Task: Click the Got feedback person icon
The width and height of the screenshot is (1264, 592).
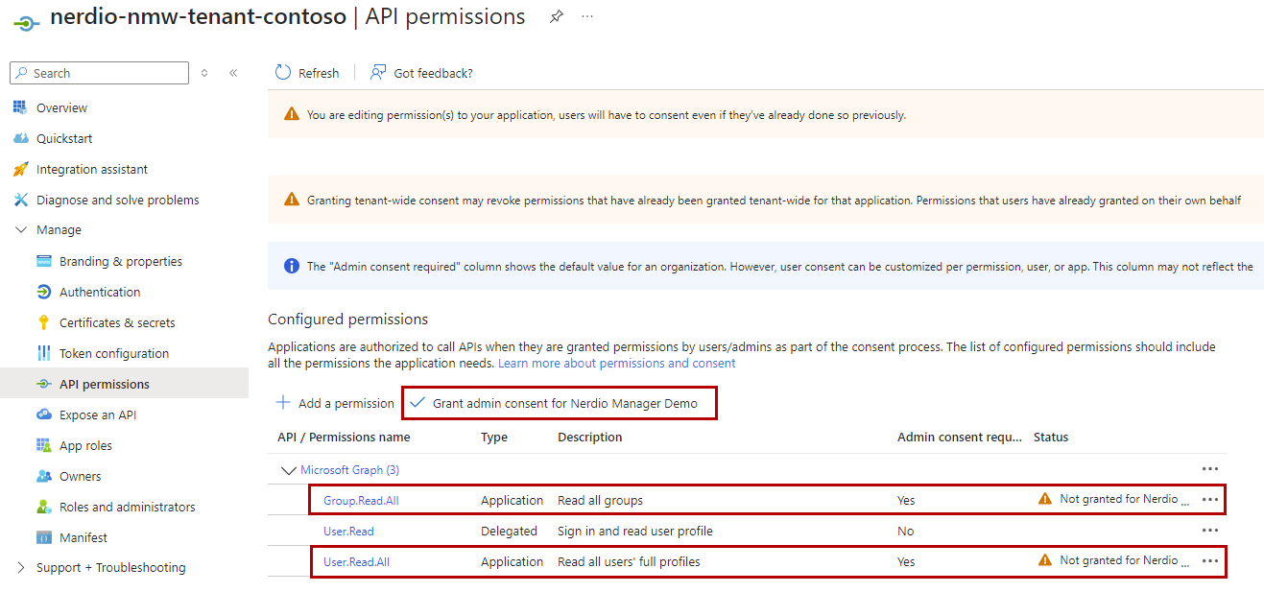Action: (x=378, y=73)
